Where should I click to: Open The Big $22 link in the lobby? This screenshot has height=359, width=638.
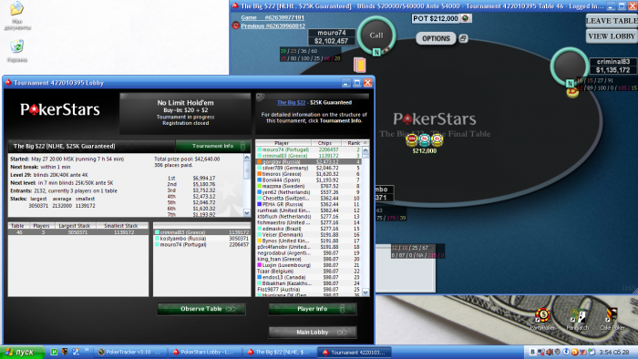pos(291,102)
